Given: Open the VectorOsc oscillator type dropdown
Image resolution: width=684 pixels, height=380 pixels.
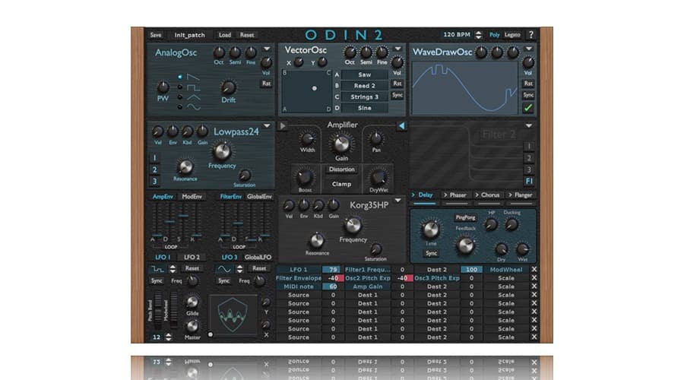Looking at the screenshot, I should (x=397, y=49).
